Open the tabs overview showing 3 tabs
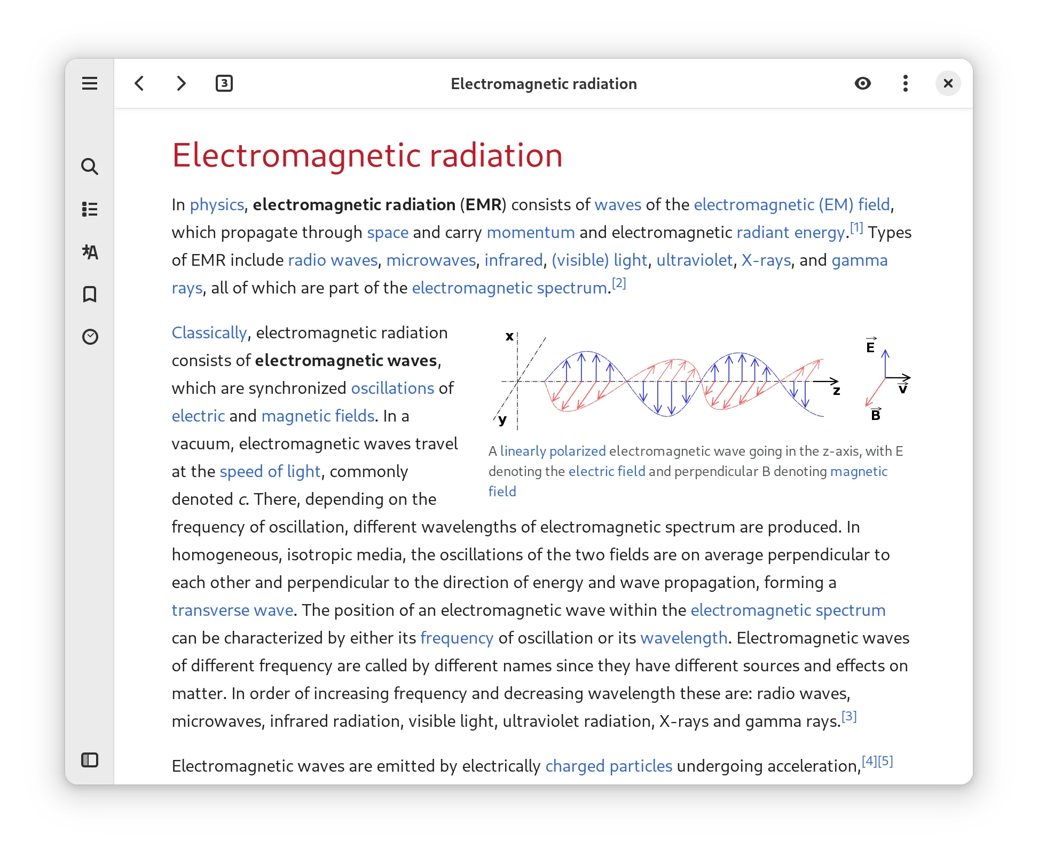Image resolution: width=1038 pixels, height=856 pixels. (224, 83)
